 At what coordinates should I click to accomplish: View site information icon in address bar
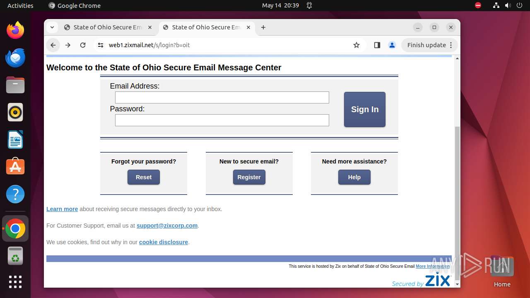[100, 45]
